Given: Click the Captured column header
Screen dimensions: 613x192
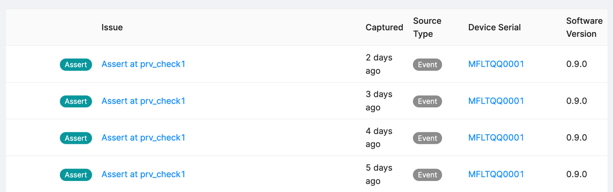Looking at the screenshot, I should click(x=384, y=27).
